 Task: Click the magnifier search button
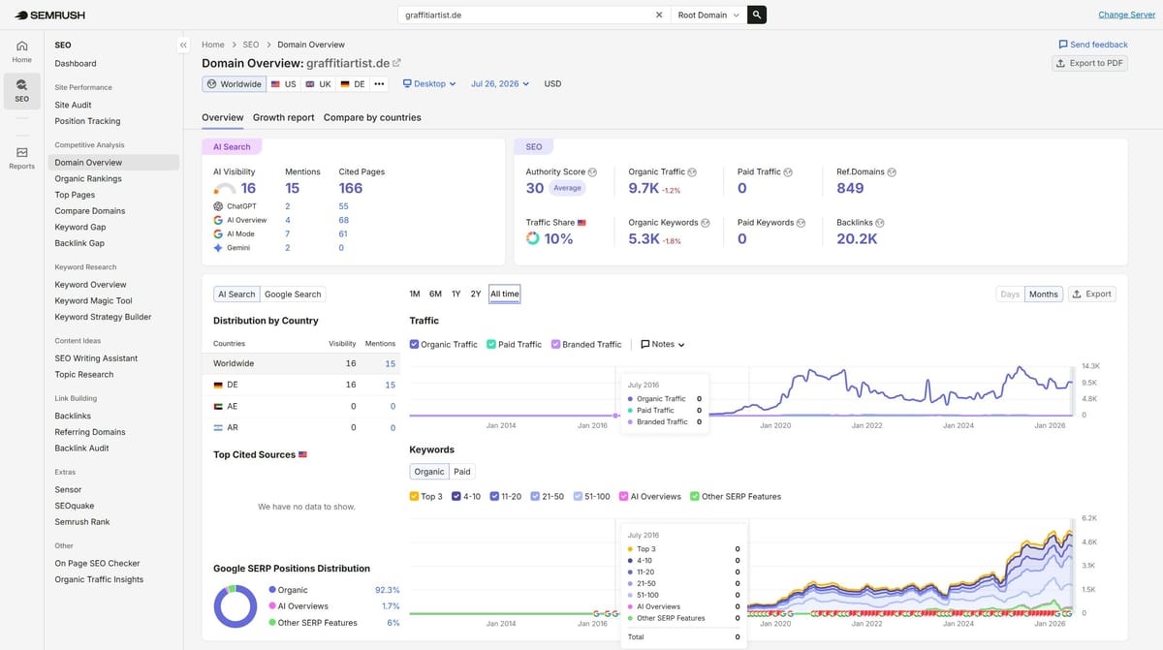(757, 15)
